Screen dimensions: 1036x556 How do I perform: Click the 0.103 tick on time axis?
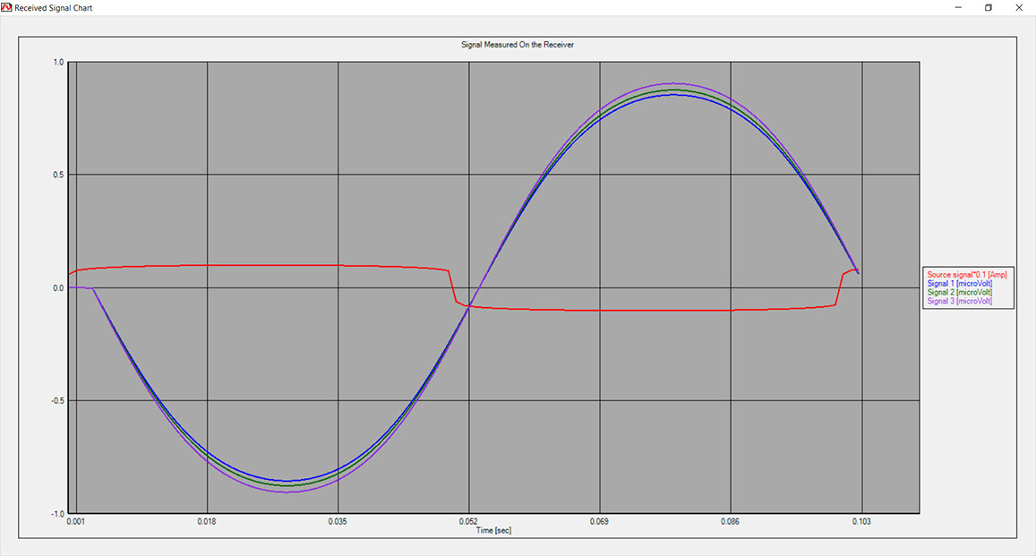pos(861,521)
